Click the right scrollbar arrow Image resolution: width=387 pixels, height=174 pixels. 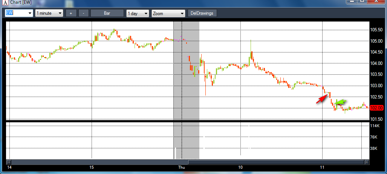point(367,162)
